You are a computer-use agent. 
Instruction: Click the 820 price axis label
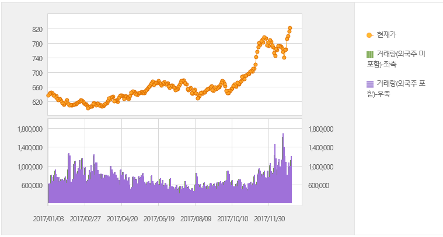click(37, 29)
